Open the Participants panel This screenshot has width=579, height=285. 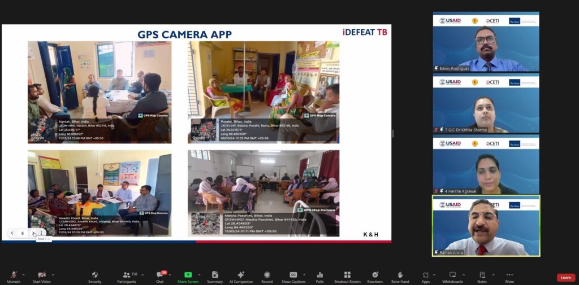click(x=126, y=276)
